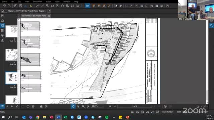Open the Batch menu

(48, 2)
